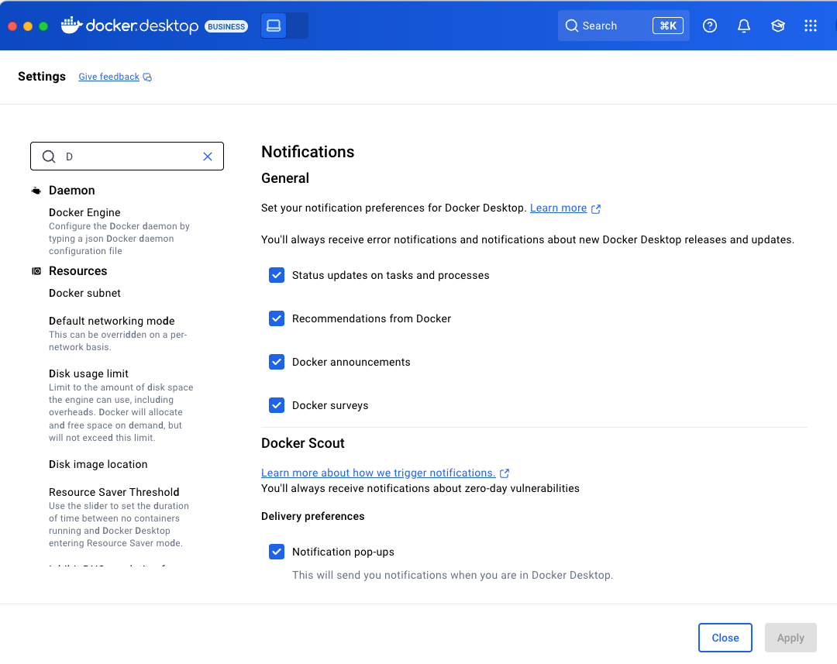Select Disk image location in the sidebar
The height and width of the screenshot is (664, 837).
coord(98,464)
